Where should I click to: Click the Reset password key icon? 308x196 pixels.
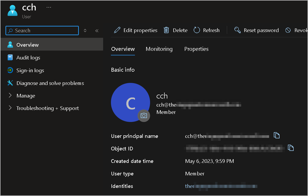pos(237,30)
